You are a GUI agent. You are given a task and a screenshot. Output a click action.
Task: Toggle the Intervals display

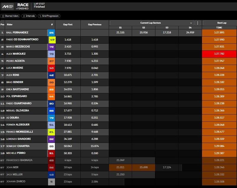point(29,16)
